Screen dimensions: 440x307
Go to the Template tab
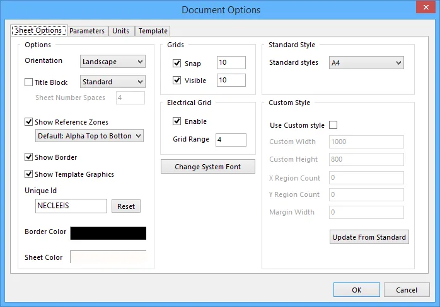(x=153, y=31)
